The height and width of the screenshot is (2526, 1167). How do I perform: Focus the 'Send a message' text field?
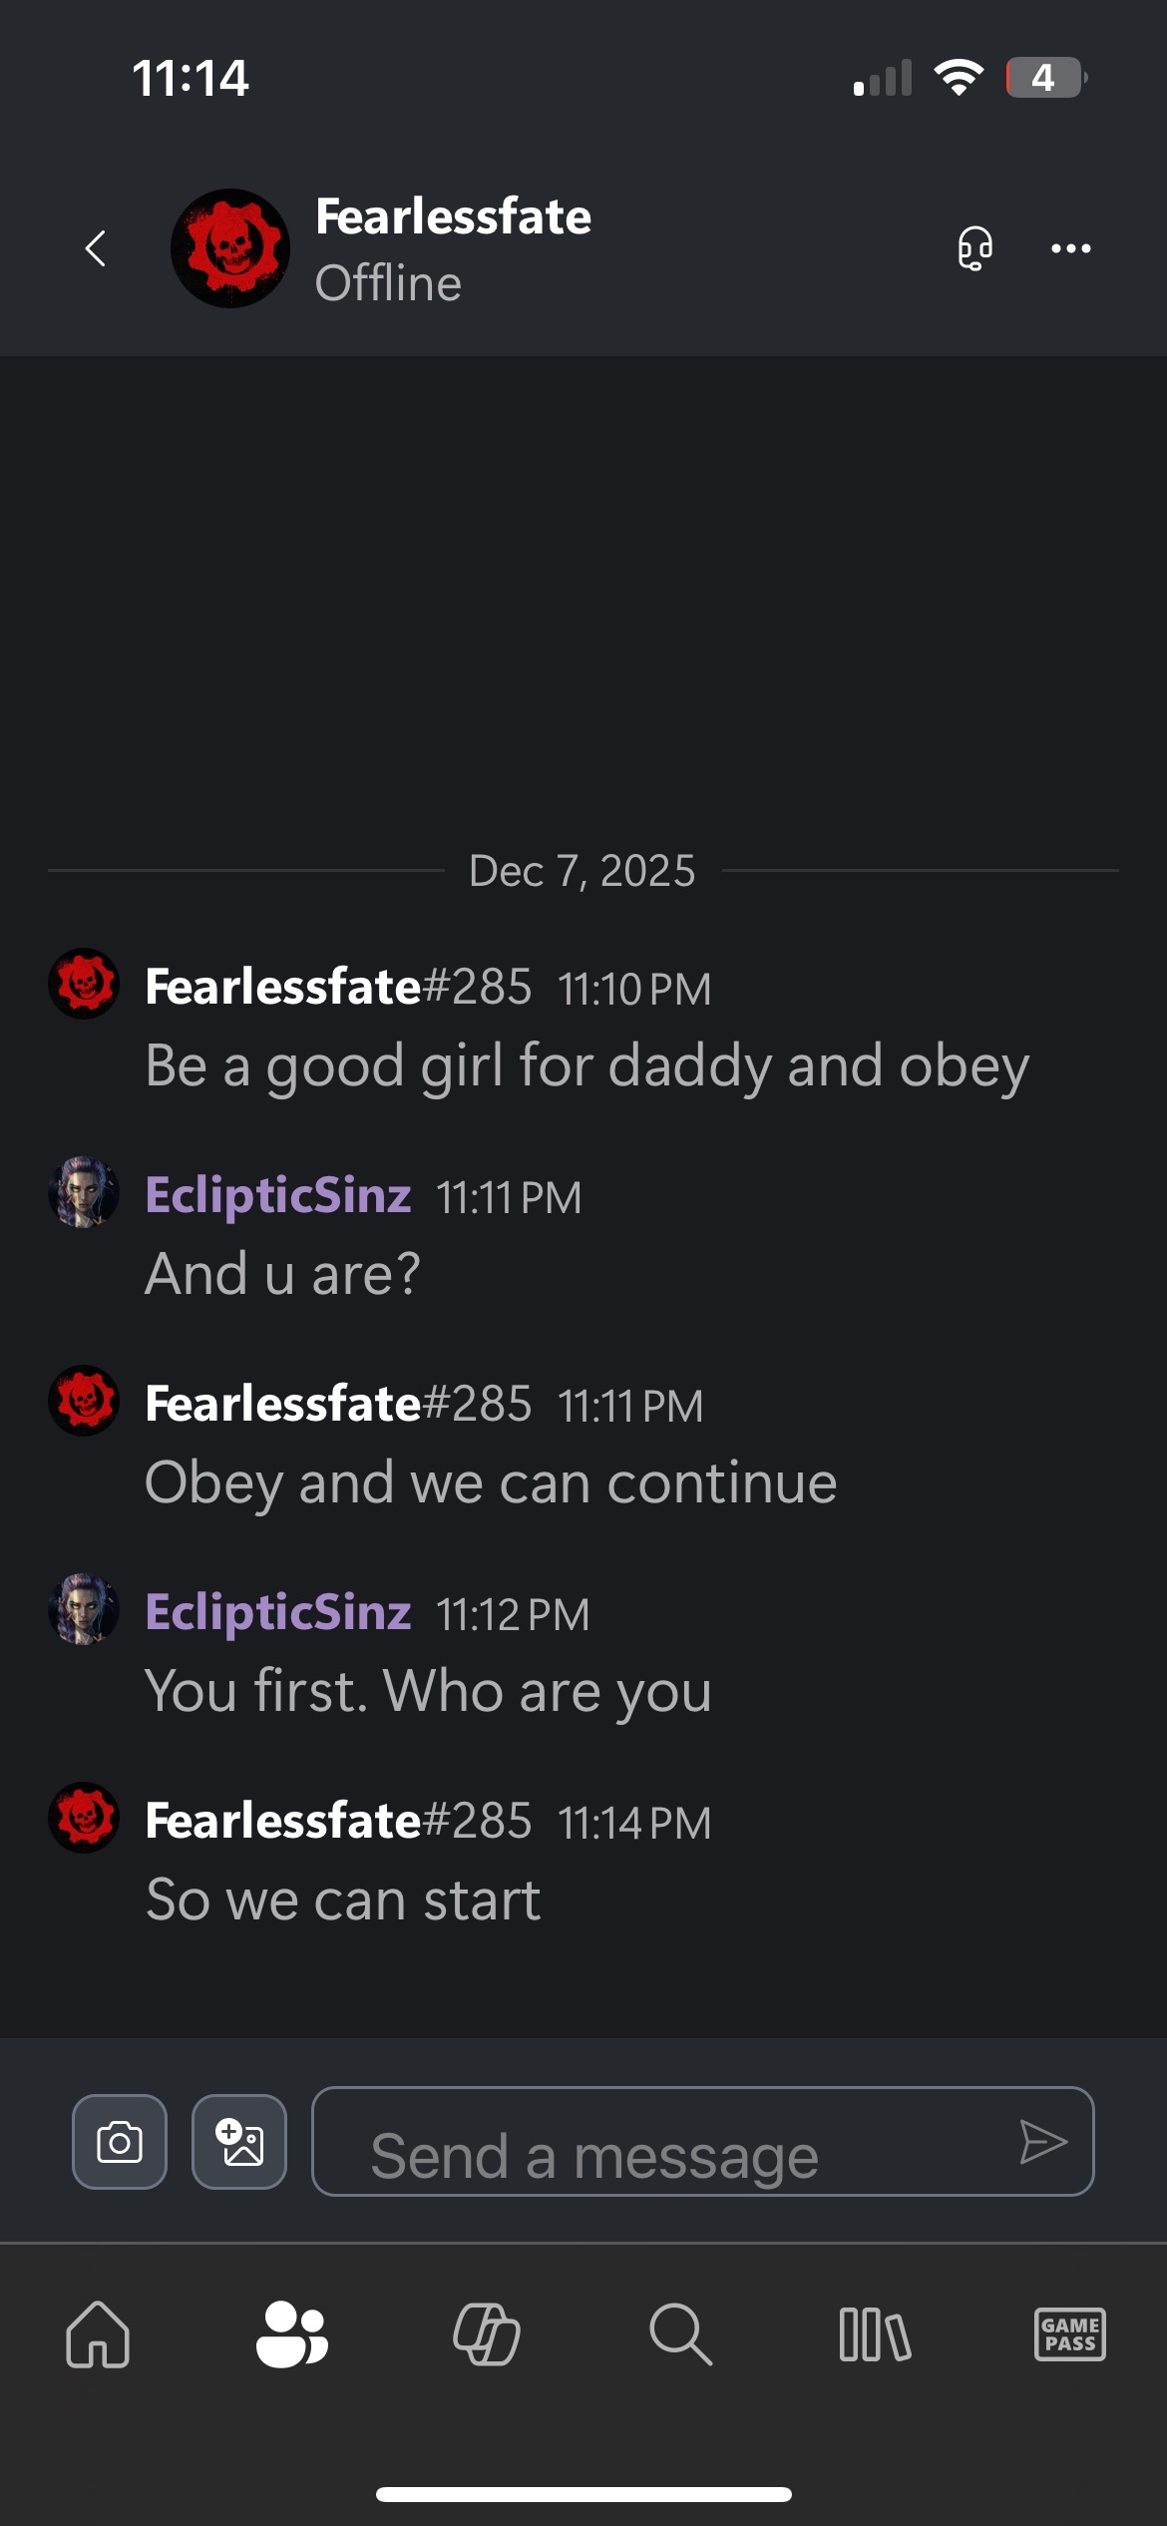click(658, 2142)
